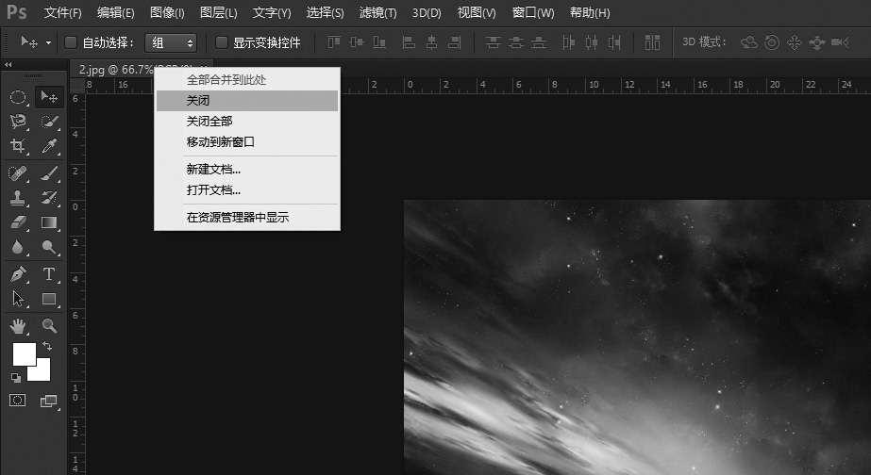Expand the toolbox with the double-arrow
The image size is (871, 475).
click(x=8, y=65)
